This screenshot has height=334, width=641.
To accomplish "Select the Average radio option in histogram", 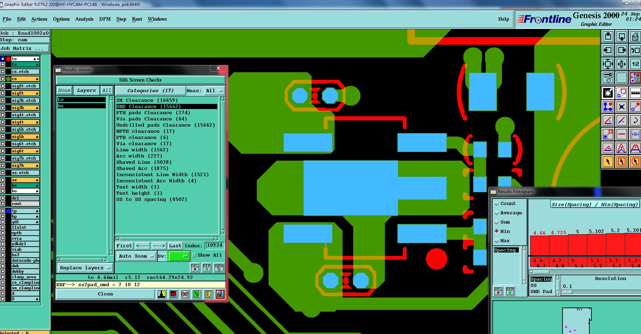I will [x=497, y=213].
